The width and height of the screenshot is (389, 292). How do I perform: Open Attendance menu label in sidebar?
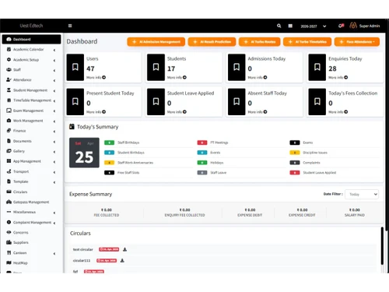tap(23, 79)
